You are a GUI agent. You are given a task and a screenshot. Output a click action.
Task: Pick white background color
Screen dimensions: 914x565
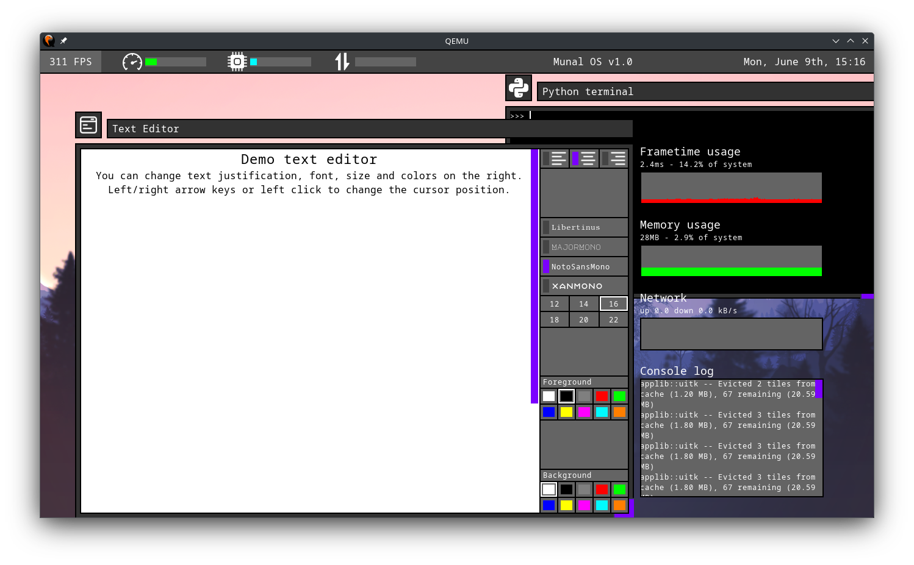coord(549,489)
